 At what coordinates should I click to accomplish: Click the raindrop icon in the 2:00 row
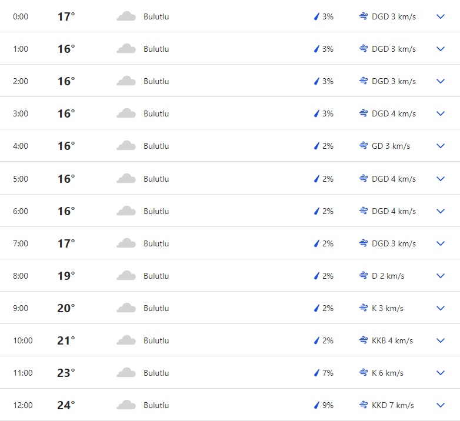[316, 81]
